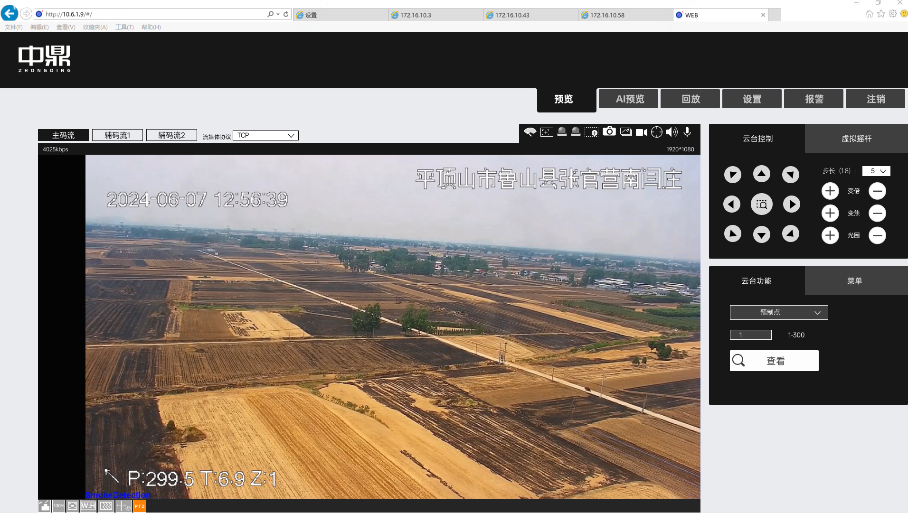Open the TCP streaming protocol dropdown
The image size is (908, 513).
[265, 136]
